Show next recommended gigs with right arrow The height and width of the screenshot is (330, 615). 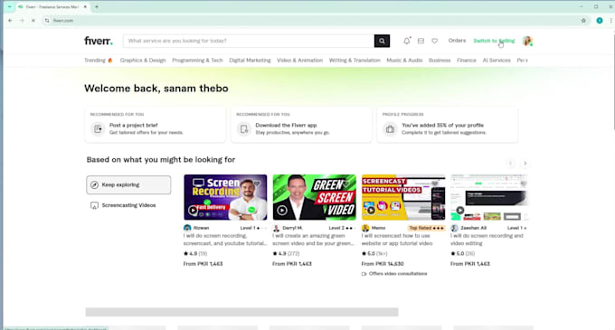point(525,164)
